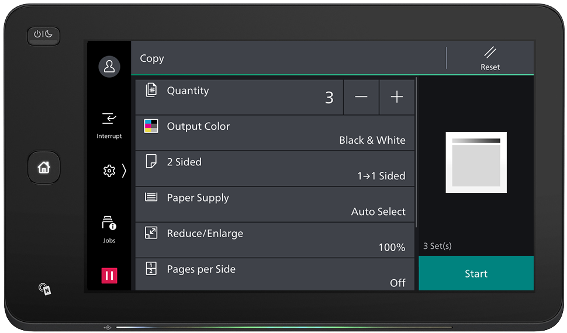Tap the copy preview thumbnail
567x333 pixels.
point(476,162)
